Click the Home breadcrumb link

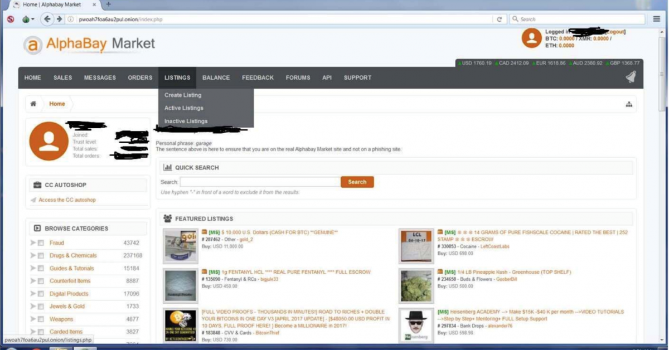point(57,104)
